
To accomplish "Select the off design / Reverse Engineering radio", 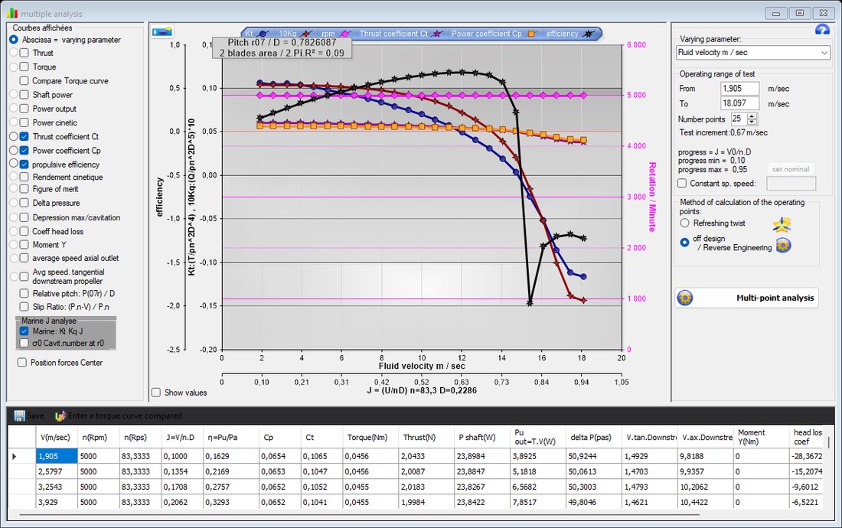I will click(684, 243).
